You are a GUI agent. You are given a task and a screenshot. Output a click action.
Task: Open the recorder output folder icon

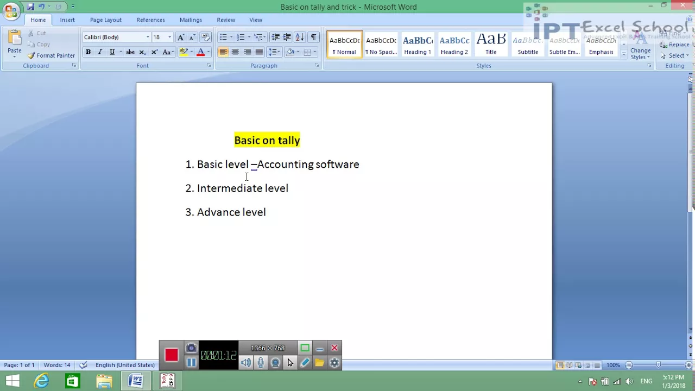tap(319, 363)
